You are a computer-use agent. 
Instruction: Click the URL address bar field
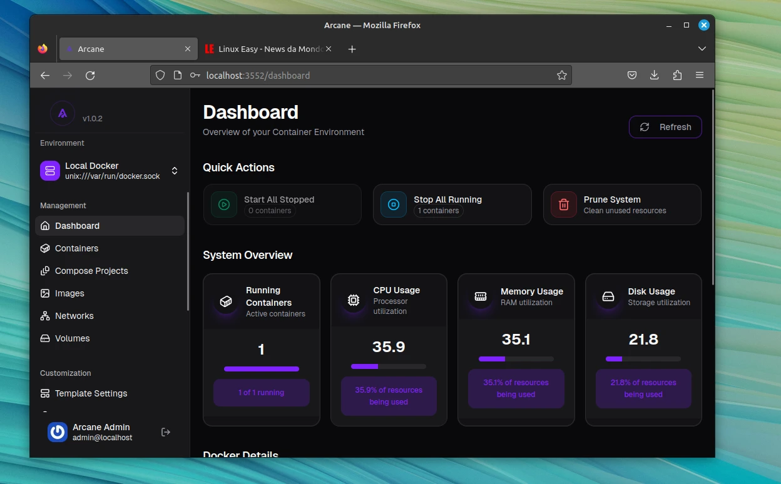[x=375, y=76]
